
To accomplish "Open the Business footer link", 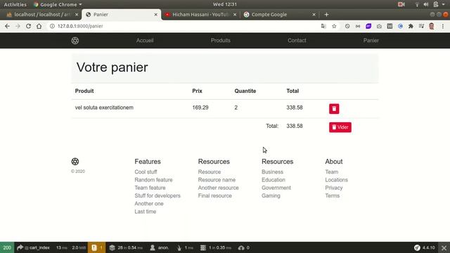I will click(272, 171).
